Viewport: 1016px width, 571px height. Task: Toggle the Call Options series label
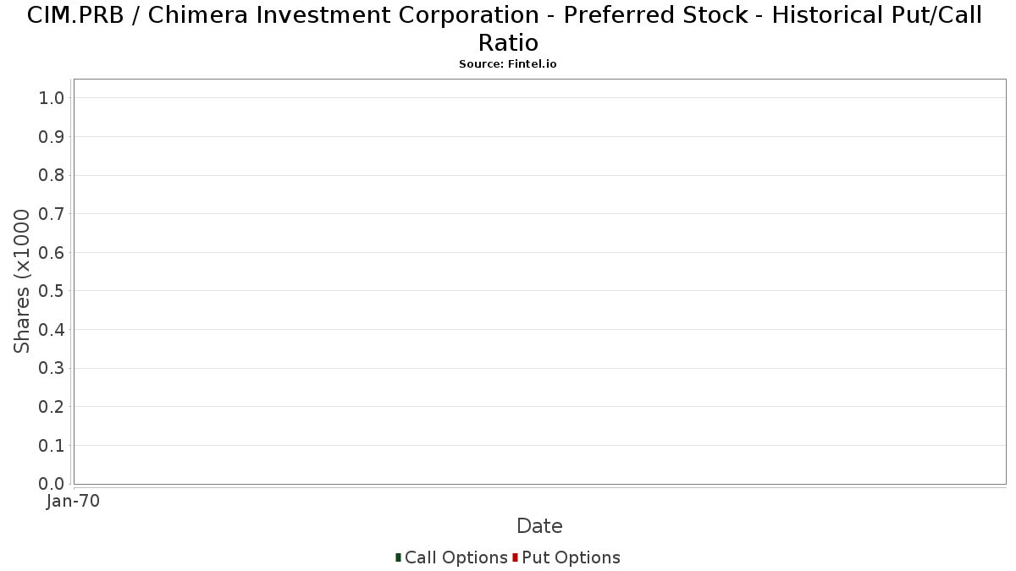pyautogui.click(x=456, y=557)
